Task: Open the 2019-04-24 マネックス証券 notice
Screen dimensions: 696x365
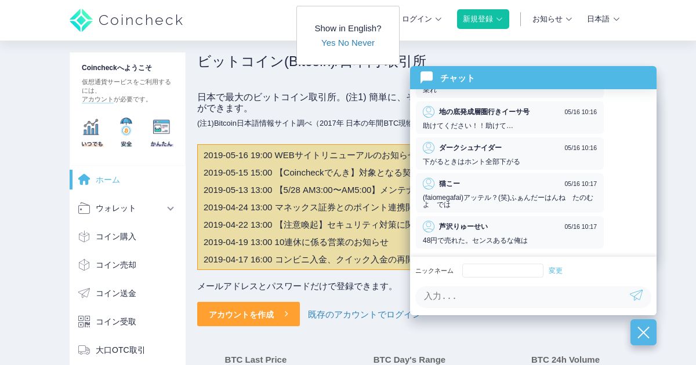Action: pos(306,207)
